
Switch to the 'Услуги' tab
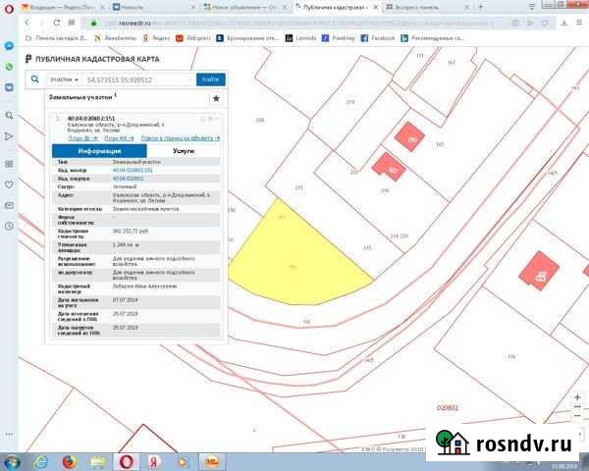tap(184, 152)
